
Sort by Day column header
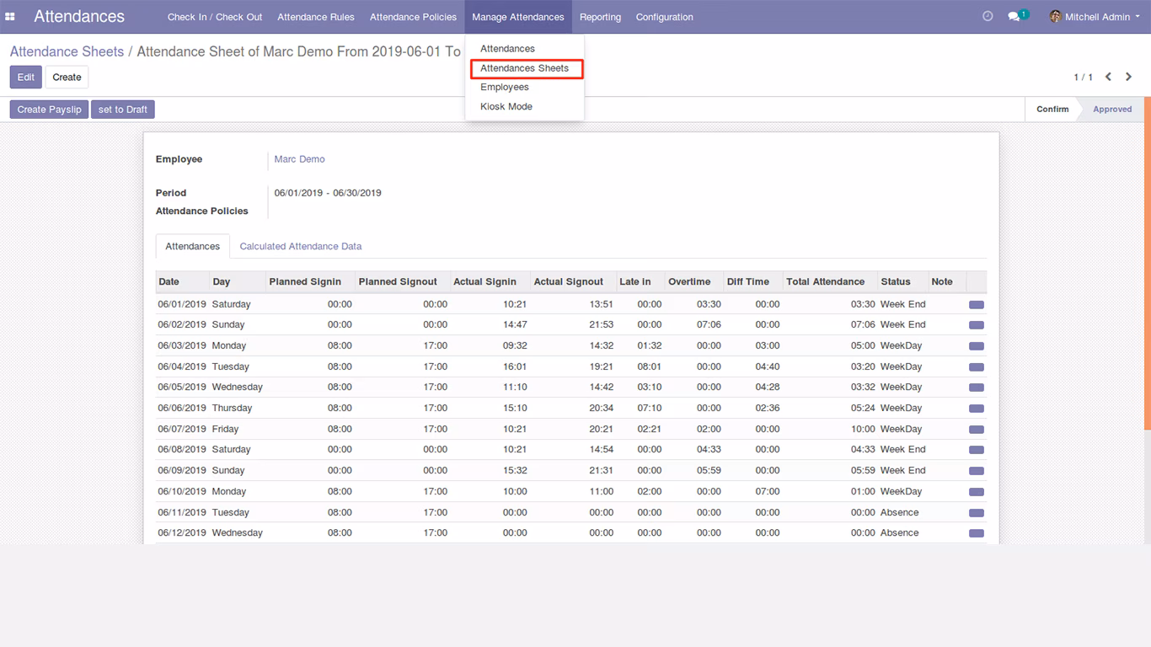[238, 282]
